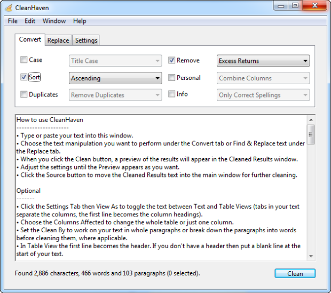The height and width of the screenshot is (293, 331).
Task: Open the Edit menu
Action: (30, 21)
